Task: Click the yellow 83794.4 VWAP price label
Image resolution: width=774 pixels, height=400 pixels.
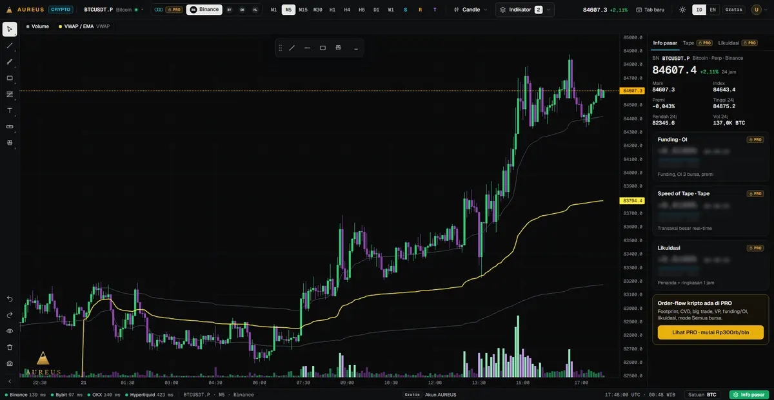Action: [x=633, y=201]
